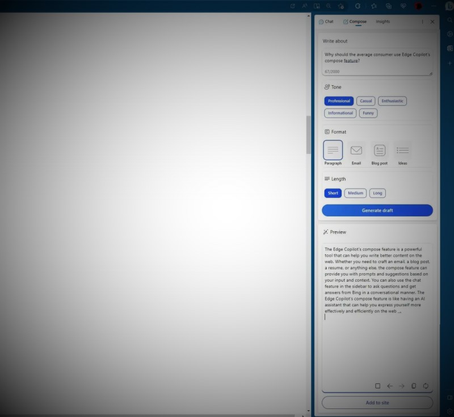This screenshot has height=417, width=454.
Task: Click the 'Write about' heading
Action: tap(335, 41)
